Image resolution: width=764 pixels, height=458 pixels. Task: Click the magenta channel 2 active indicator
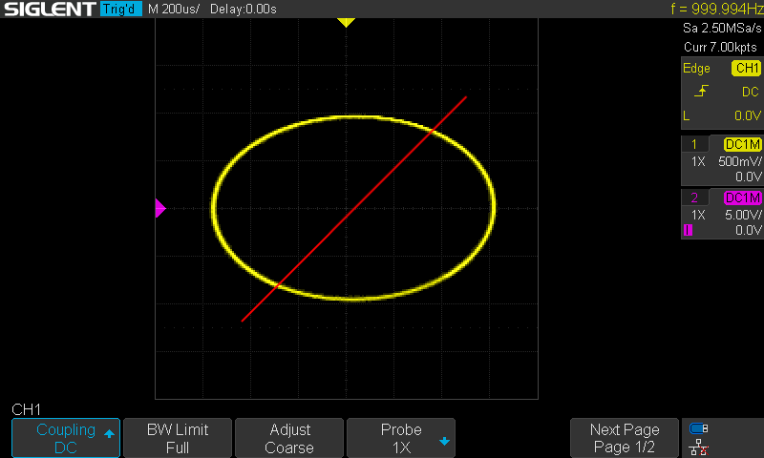click(688, 230)
